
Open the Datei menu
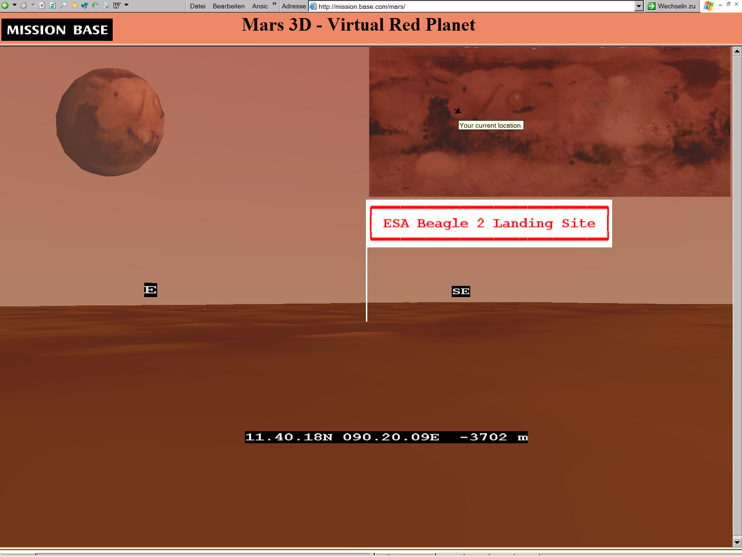198,6
